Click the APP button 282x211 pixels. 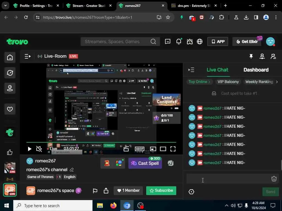point(218,42)
